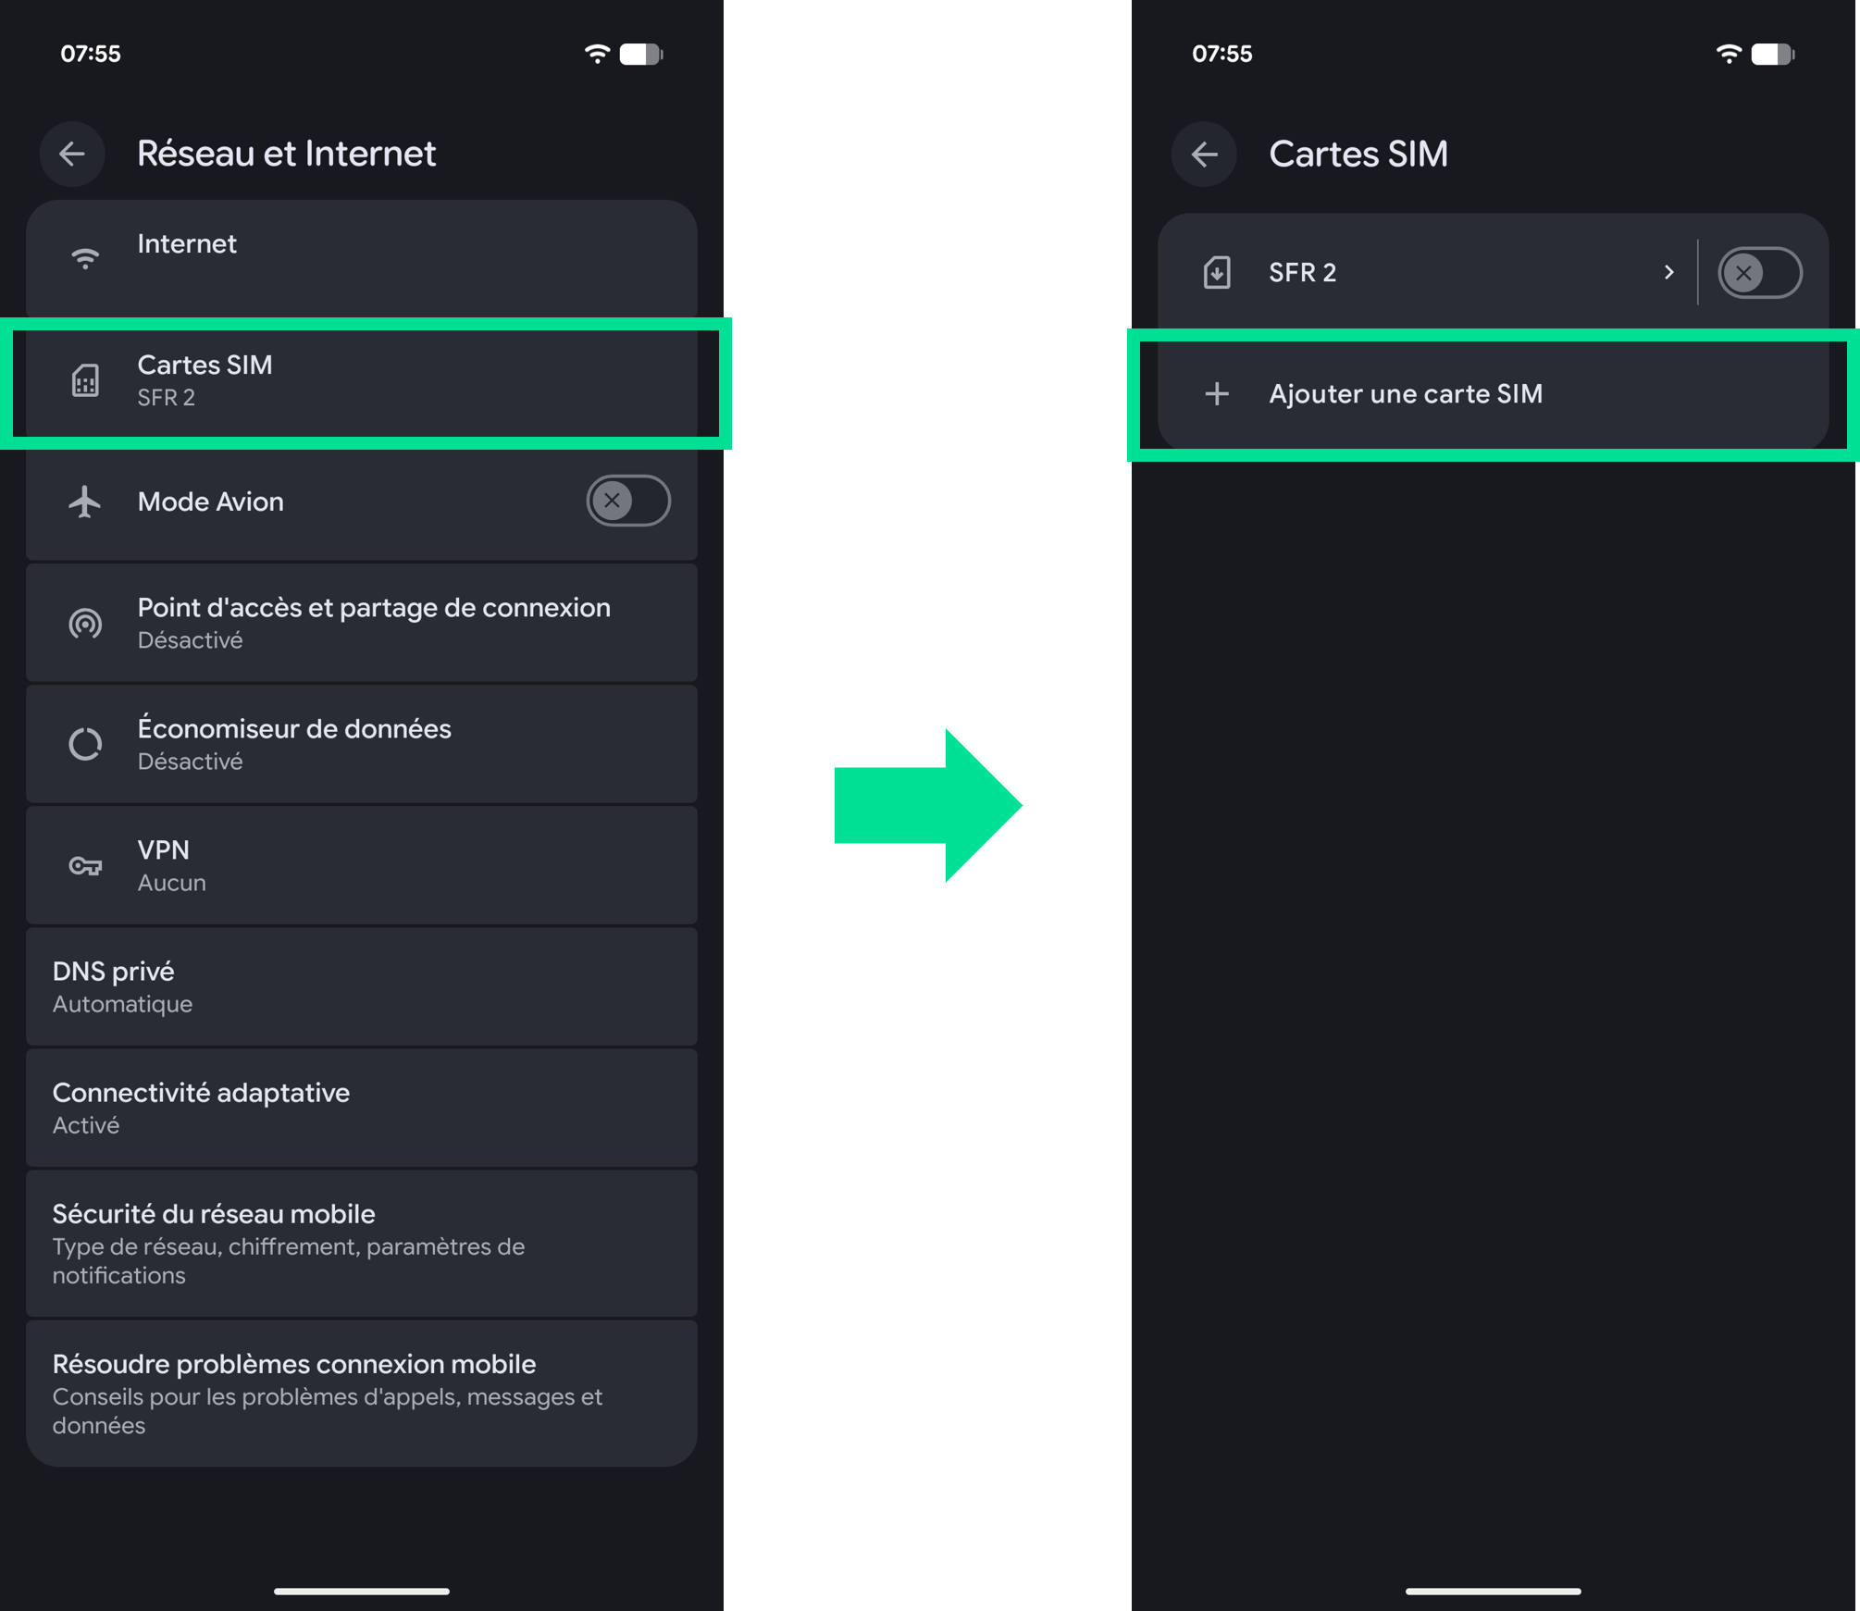The height and width of the screenshot is (1611, 1860).
Task: Tap the hotspot icon beside Point d'accès
Action: coord(85,623)
